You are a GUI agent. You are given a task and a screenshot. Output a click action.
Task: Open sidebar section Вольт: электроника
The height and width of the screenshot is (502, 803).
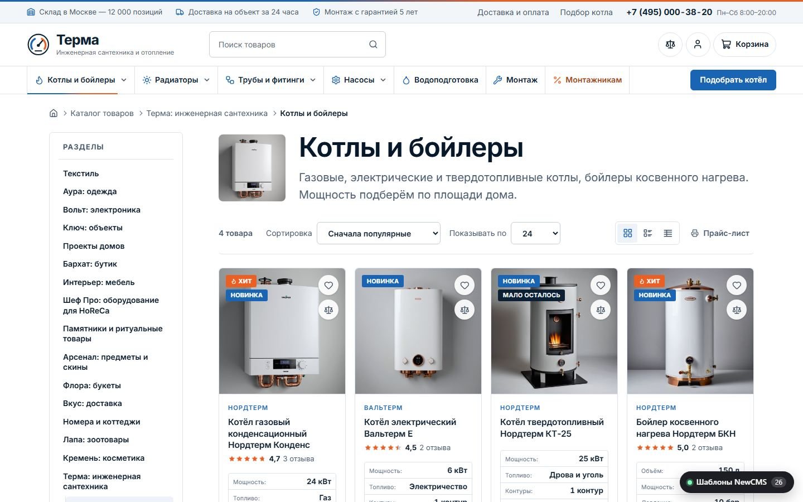pos(101,210)
